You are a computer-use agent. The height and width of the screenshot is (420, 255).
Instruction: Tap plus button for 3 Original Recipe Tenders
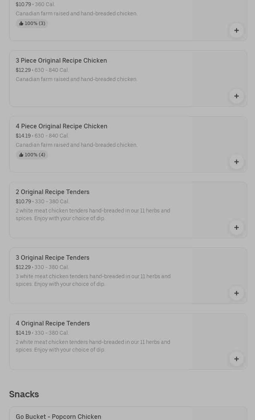click(x=236, y=293)
